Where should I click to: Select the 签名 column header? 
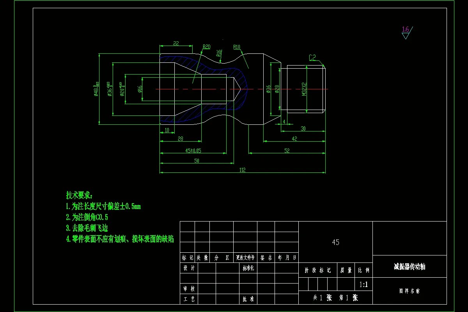pyautogui.click(x=266, y=258)
